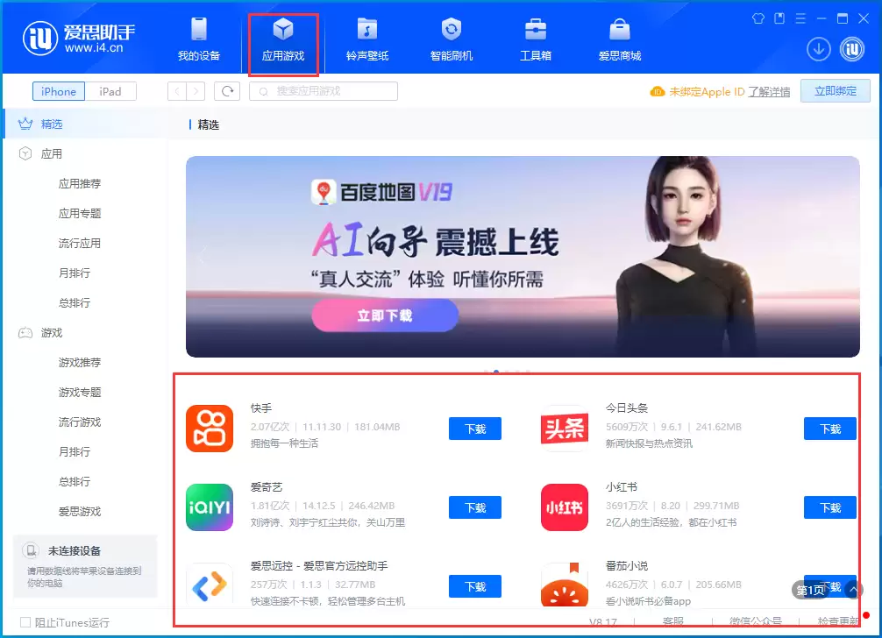This screenshot has height=638, width=882.
Task: Open 月排行 under 游戏
Action: 75,451
